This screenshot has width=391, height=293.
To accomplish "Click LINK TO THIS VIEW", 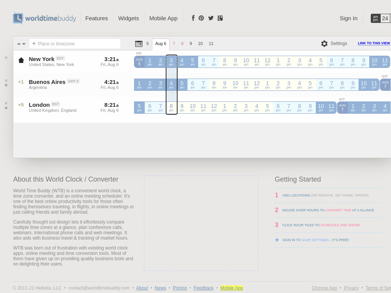I will point(374,43).
